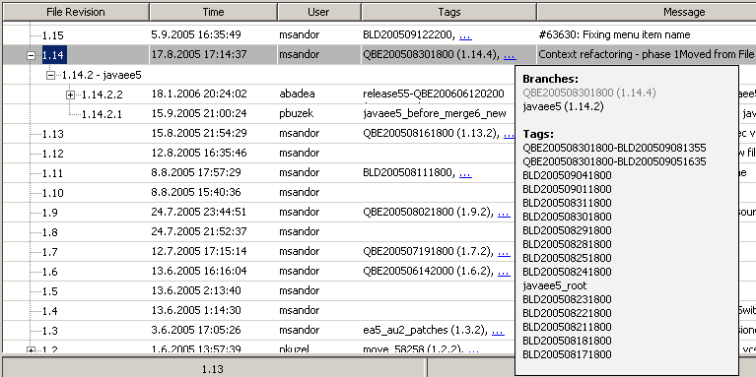Click time 18.1.2006 20:24:02
Viewport: 756px width, 377px height.
click(199, 94)
